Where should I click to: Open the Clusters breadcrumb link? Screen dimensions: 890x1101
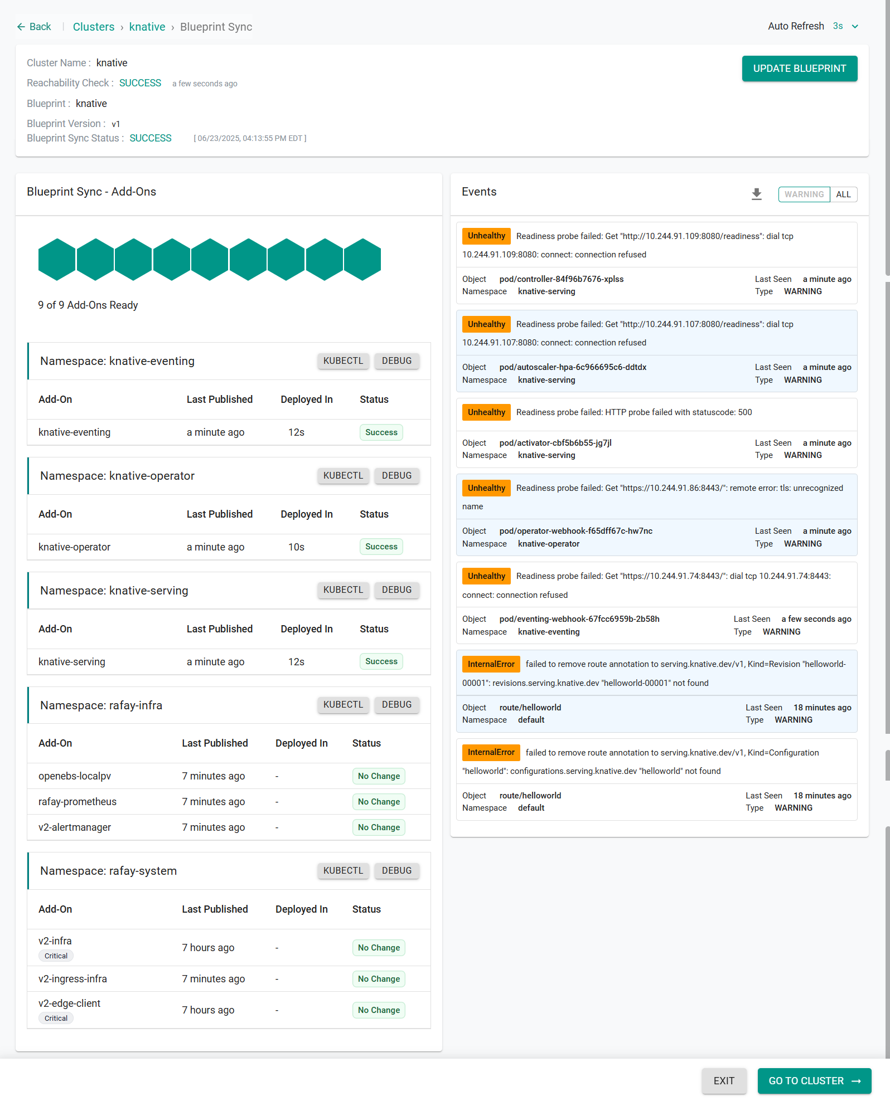coord(94,27)
